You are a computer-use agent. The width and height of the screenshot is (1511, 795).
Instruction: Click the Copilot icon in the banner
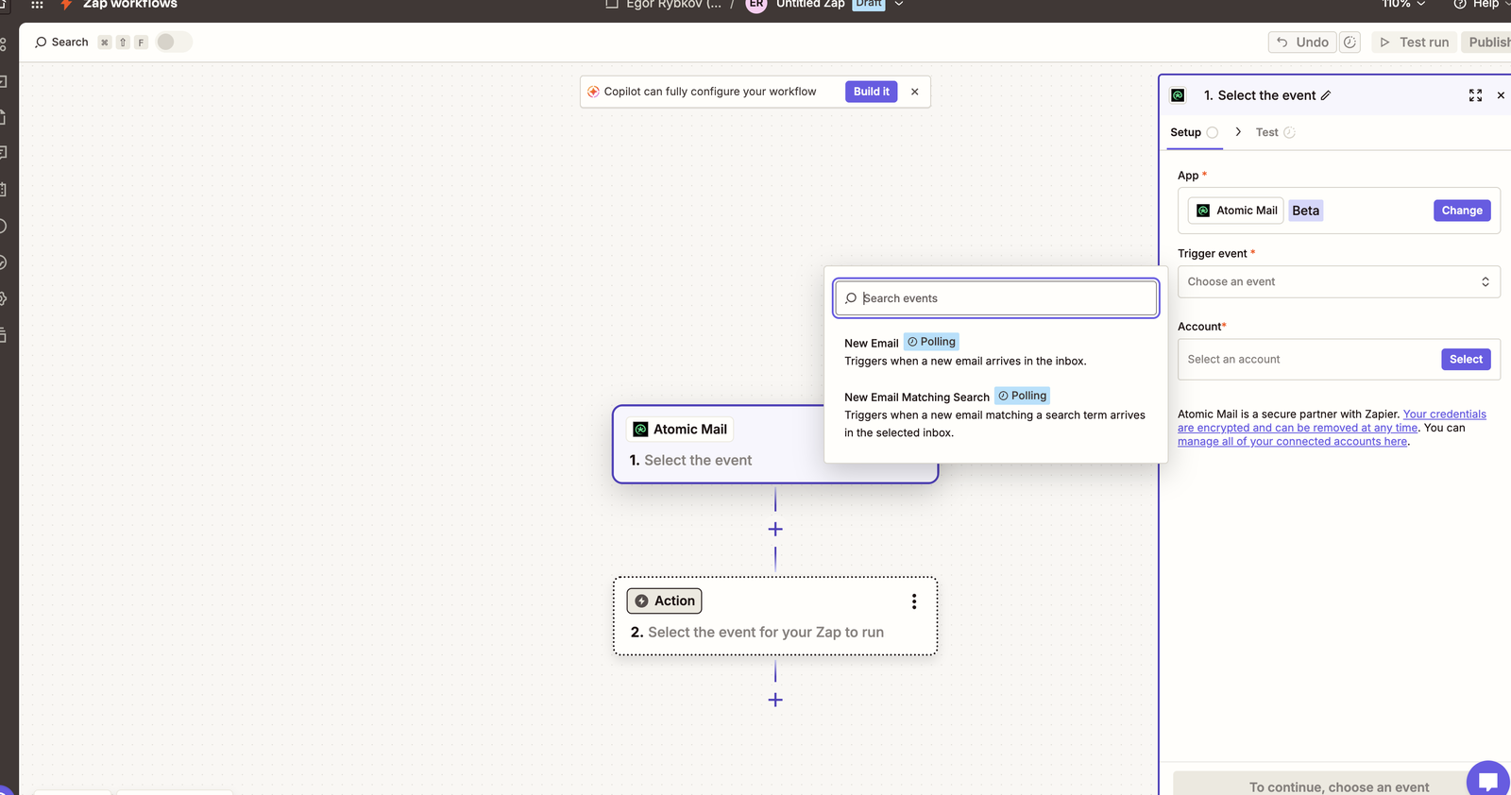coord(593,92)
